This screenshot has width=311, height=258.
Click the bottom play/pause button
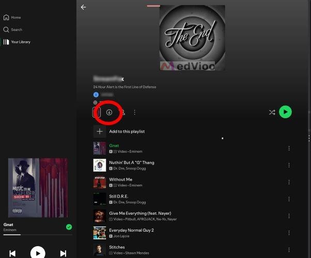[38, 253]
